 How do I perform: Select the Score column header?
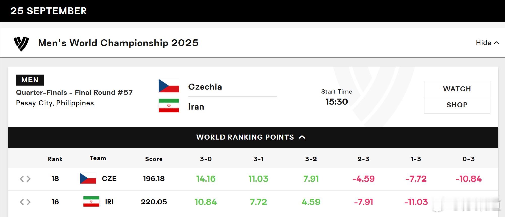154,159
